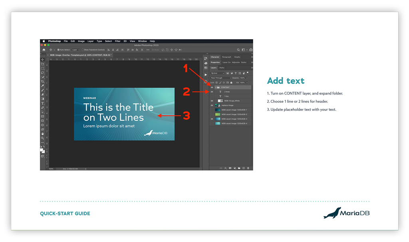409x242 pixels.
Task: Enable the Auto-Select checkbox
Action: click(59, 50)
